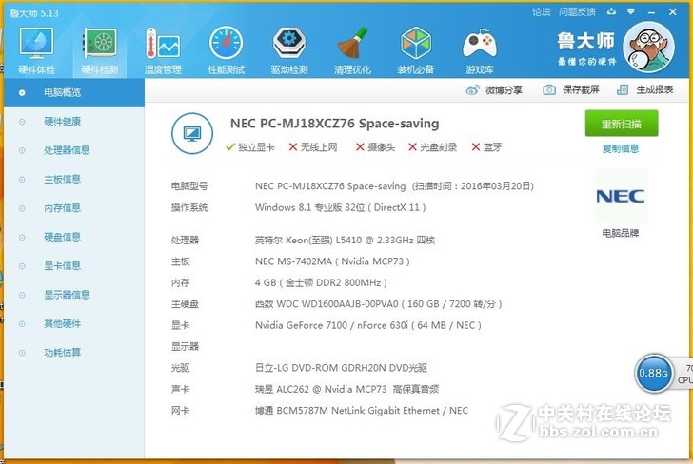693x464 pixels.
Task: Click the 显示器 row label
Action: [x=186, y=346]
